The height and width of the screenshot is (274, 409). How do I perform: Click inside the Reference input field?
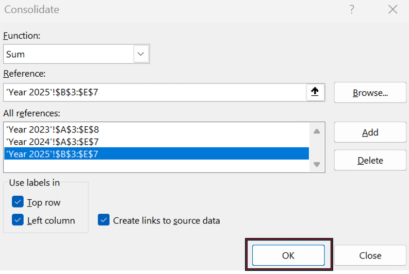tap(155, 93)
